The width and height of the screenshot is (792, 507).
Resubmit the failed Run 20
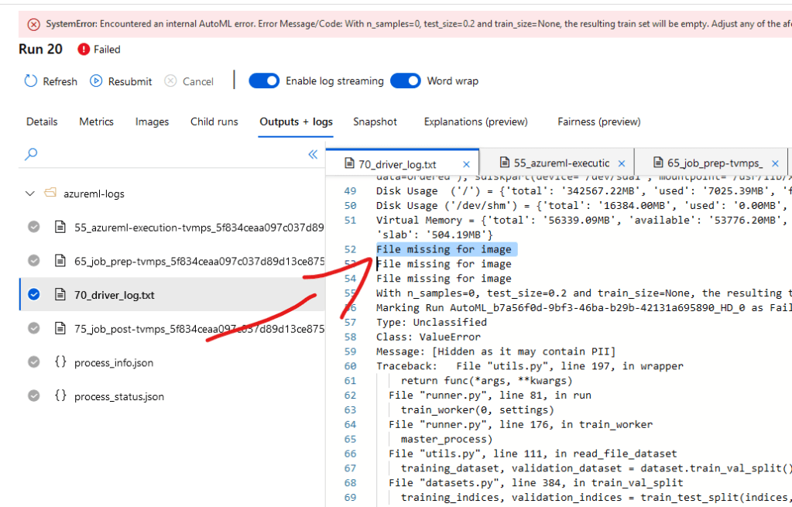(x=120, y=81)
